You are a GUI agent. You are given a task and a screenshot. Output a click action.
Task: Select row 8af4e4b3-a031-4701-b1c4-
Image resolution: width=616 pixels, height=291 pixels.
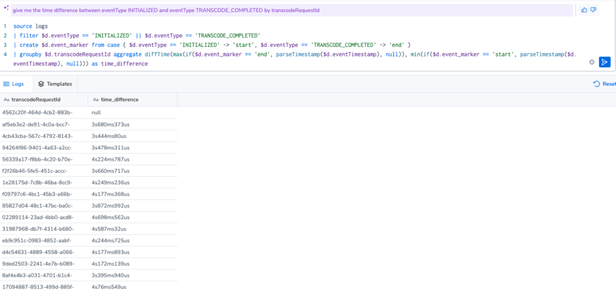pos(88,275)
